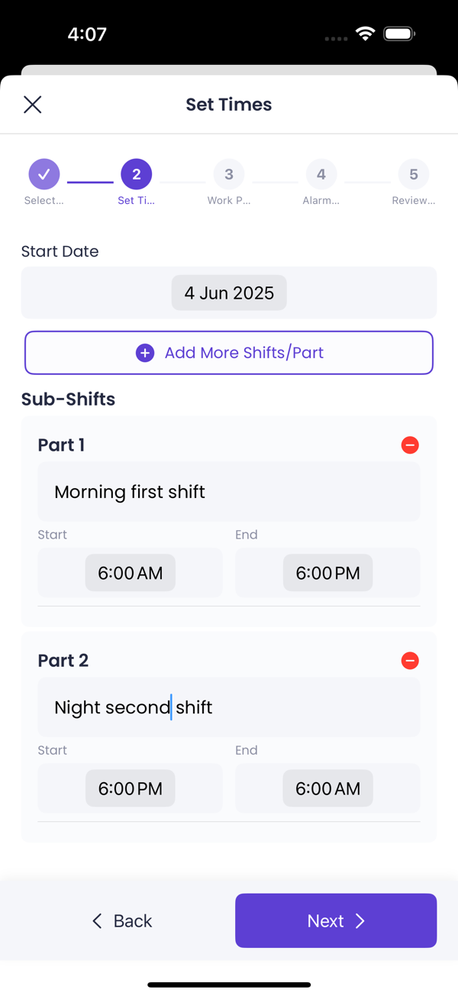This screenshot has height=996, width=458.
Task: Tap the plus icon in Add More Shifts
Action: (x=145, y=353)
